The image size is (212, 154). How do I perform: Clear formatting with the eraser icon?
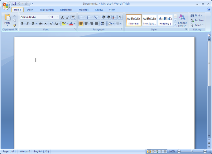point(73,17)
